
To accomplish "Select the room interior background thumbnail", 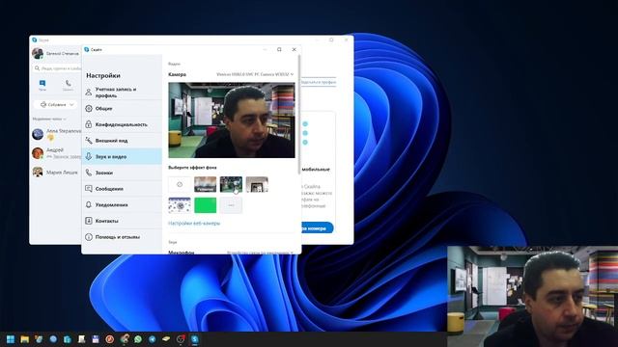I will (257, 184).
